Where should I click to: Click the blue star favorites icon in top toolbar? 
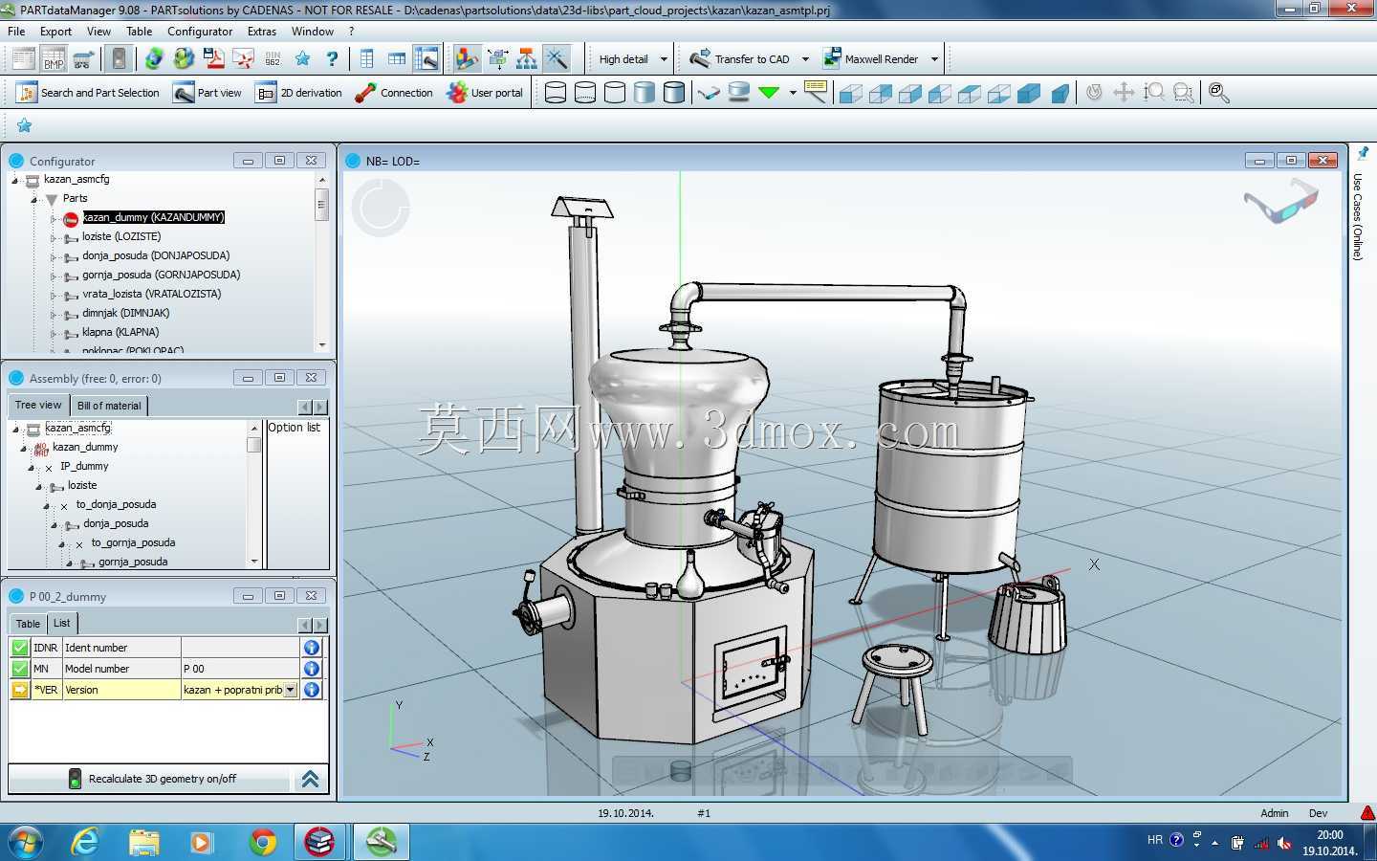302,59
